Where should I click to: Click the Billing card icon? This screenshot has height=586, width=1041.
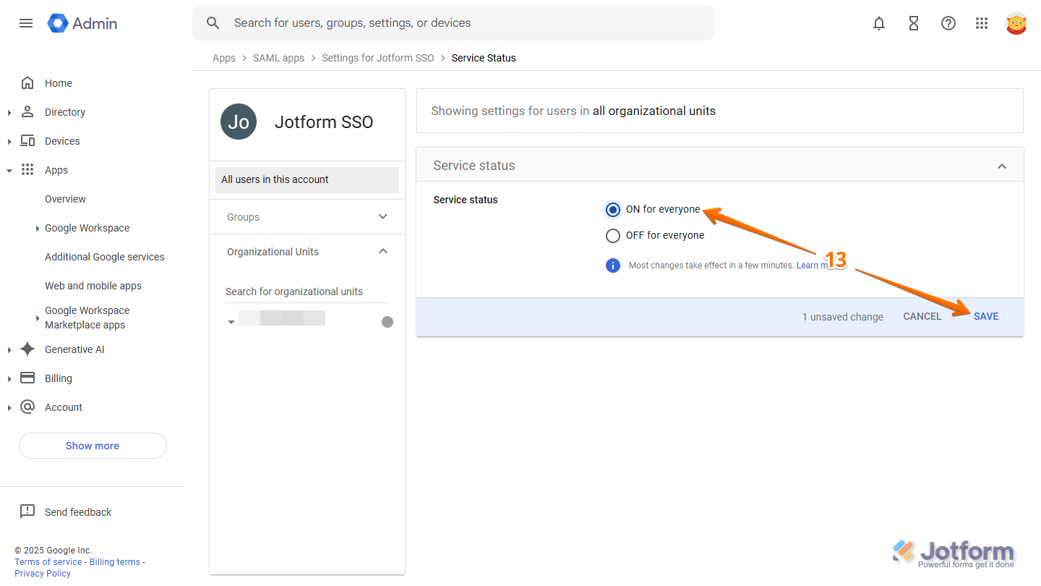[x=27, y=378]
